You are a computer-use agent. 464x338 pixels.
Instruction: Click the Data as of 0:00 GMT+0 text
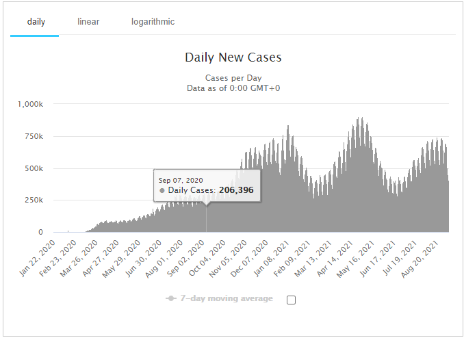(x=233, y=88)
